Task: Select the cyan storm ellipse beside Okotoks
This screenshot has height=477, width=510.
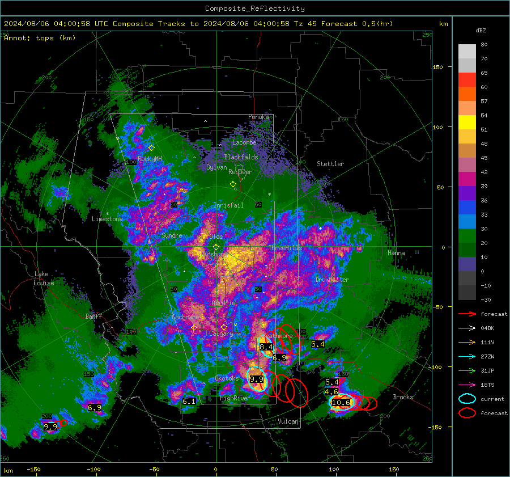Action: point(257,379)
